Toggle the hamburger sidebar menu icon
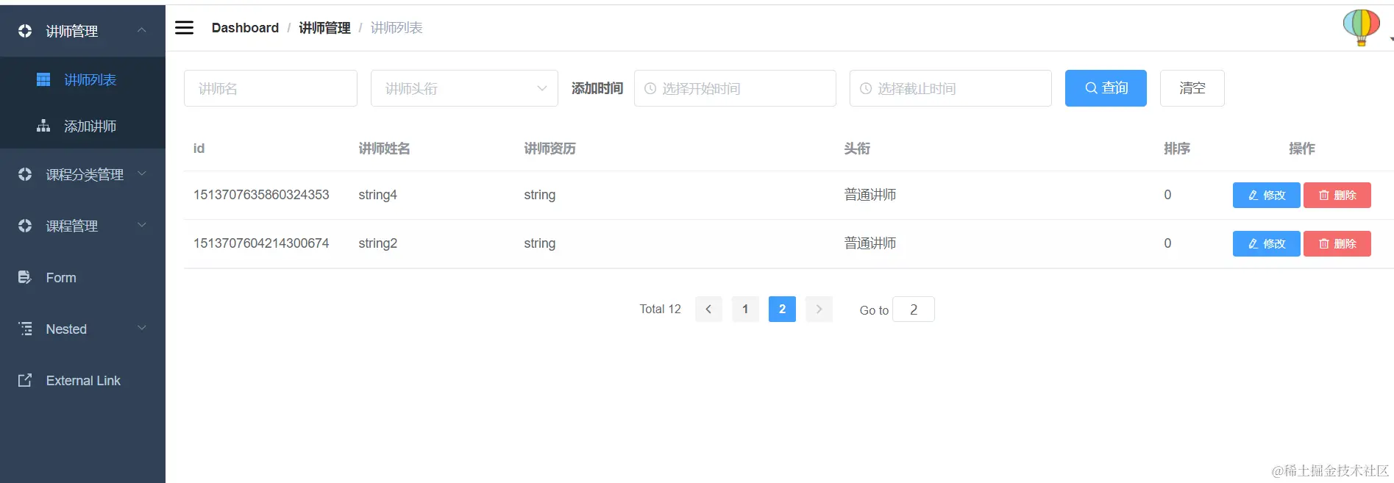Screen dimensions: 1394x483 (184, 28)
